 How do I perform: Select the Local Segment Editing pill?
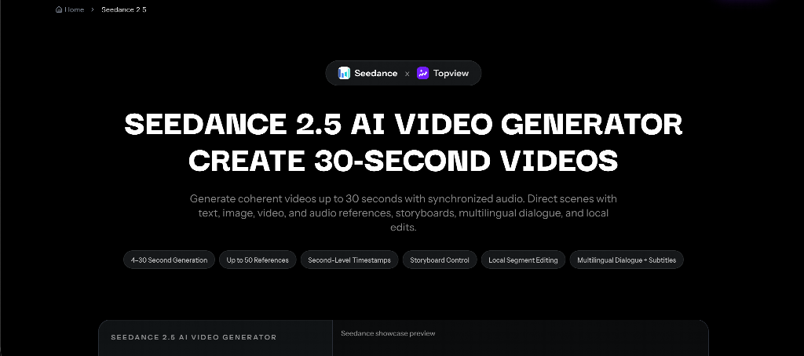pyautogui.click(x=523, y=260)
